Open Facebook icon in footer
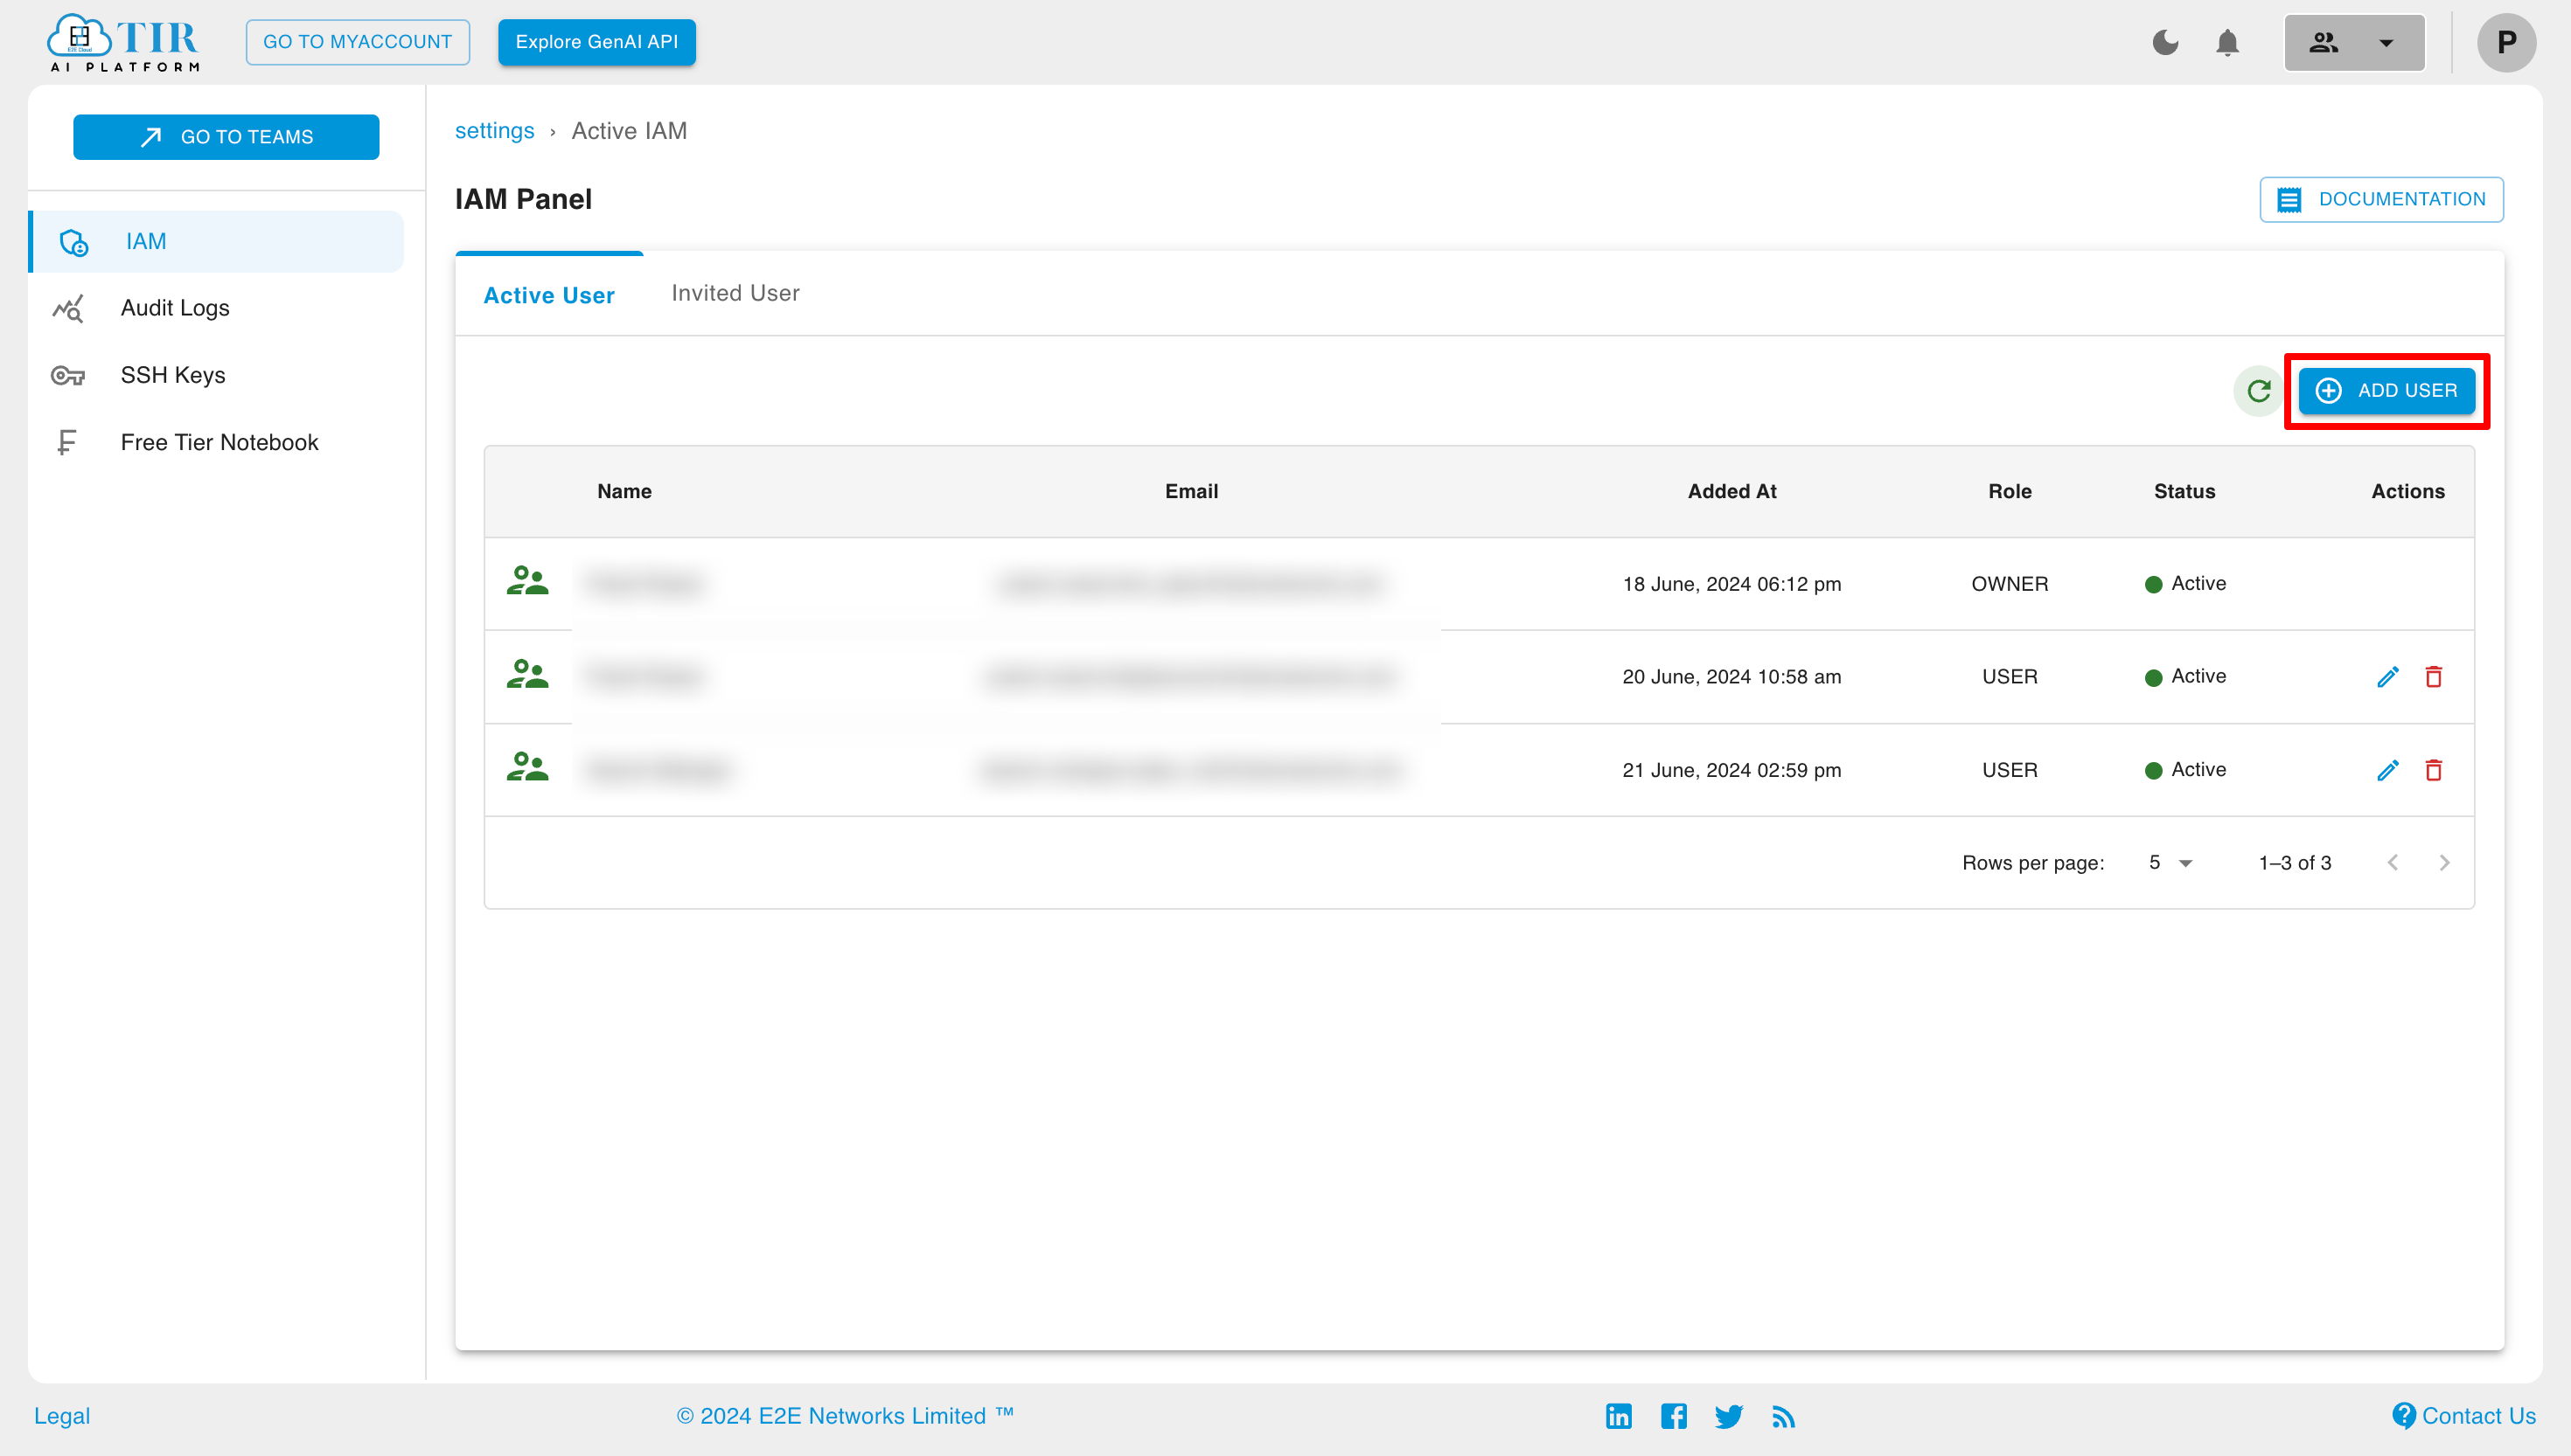2571x1456 pixels. pyautogui.click(x=1673, y=1416)
